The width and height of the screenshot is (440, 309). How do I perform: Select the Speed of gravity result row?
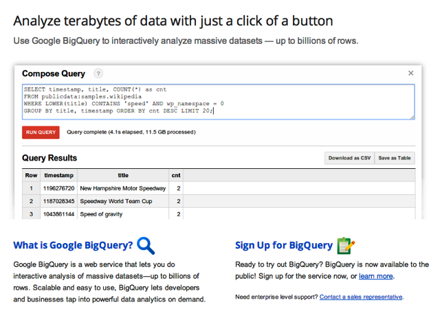(219, 214)
